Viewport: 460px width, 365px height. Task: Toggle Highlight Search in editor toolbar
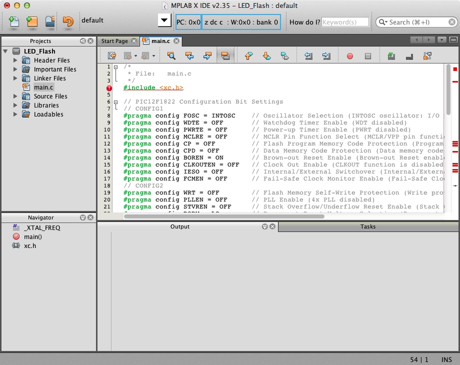pos(225,56)
